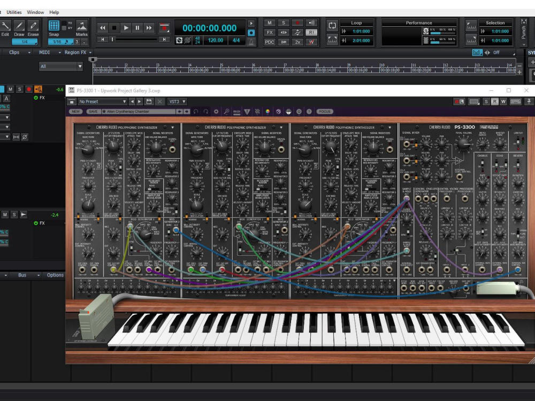Toggle plugin automation Write button W
535x401 pixels.
coord(503,102)
